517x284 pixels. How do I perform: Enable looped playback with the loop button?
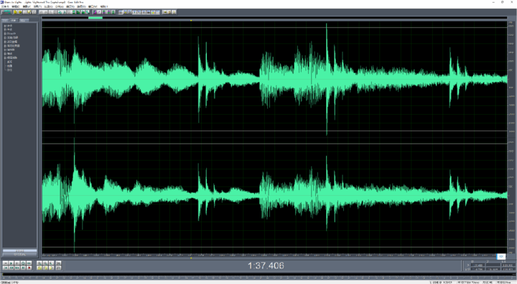click(29, 263)
